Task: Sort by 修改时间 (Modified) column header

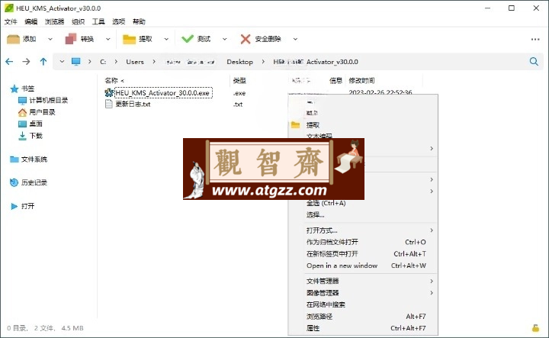Action: (x=361, y=81)
